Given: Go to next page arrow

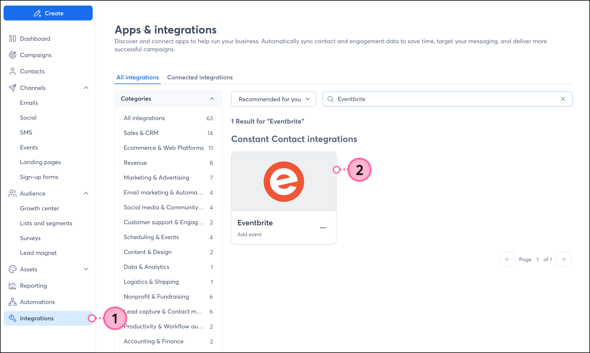Looking at the screenshot, I should 563,259.
